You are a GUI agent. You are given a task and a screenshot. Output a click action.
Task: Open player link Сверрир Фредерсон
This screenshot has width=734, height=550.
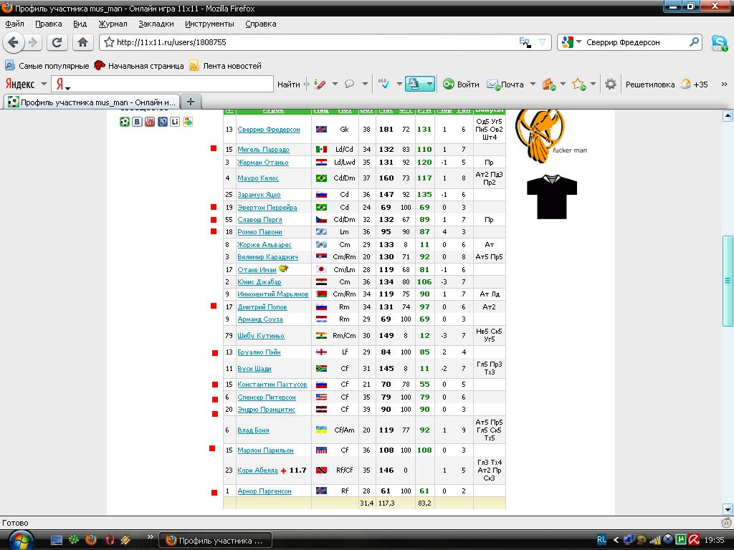tap(268, 130)
